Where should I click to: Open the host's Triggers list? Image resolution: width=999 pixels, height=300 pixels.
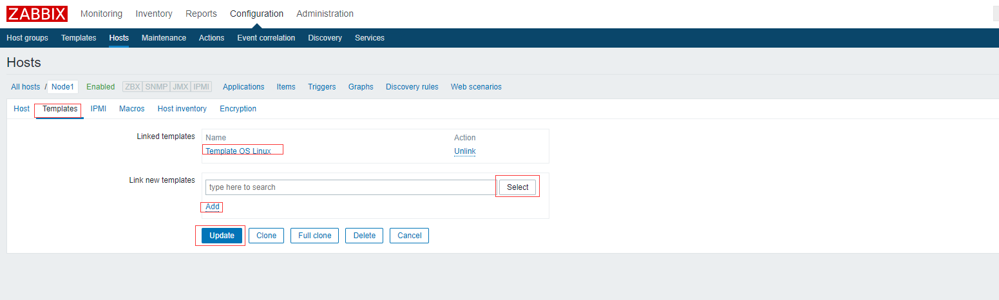point(322,87)
